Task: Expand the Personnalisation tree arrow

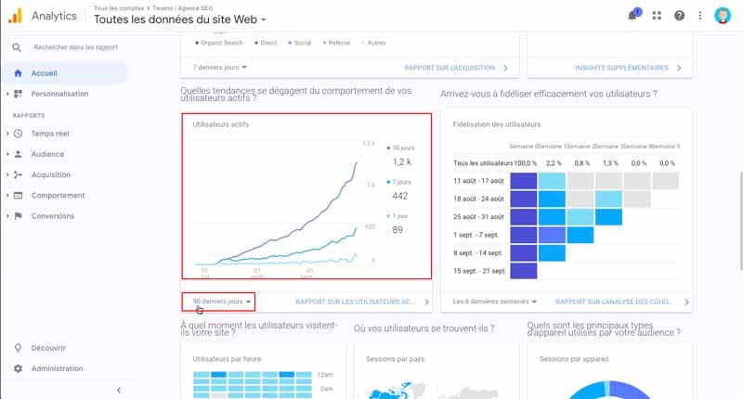Action: tap(7, 94)
